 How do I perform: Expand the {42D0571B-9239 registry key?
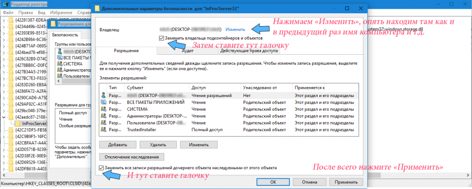(5, 149)
